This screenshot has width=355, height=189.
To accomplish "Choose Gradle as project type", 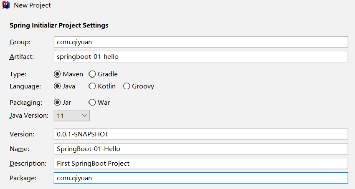I will [x=92, y=74].
